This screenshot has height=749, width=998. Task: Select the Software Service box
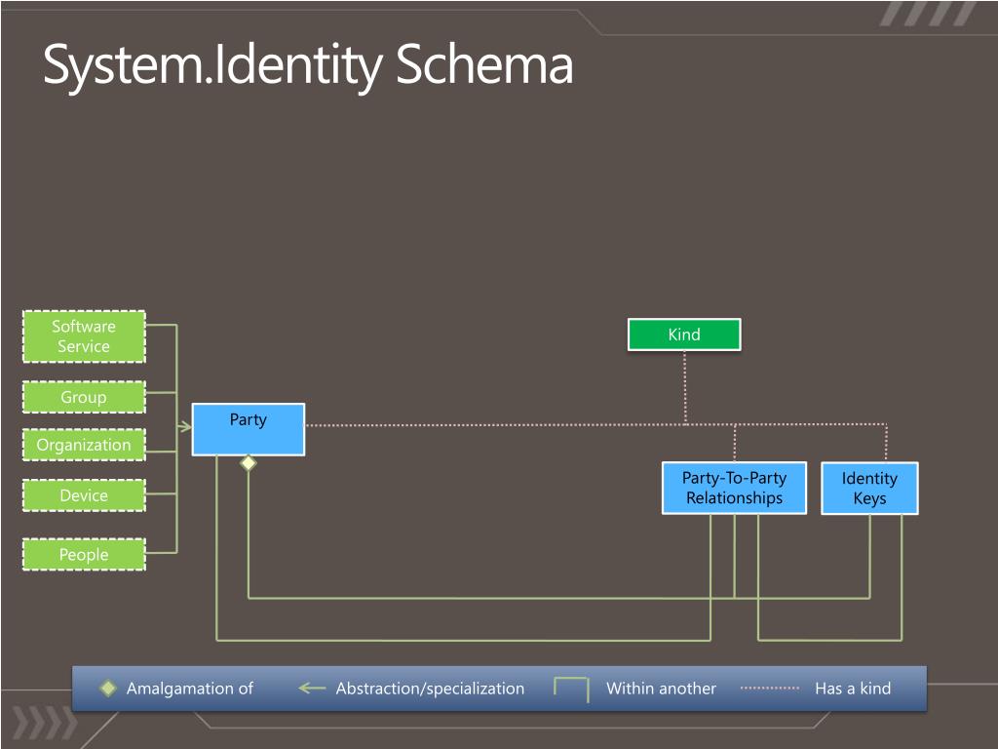84,336
